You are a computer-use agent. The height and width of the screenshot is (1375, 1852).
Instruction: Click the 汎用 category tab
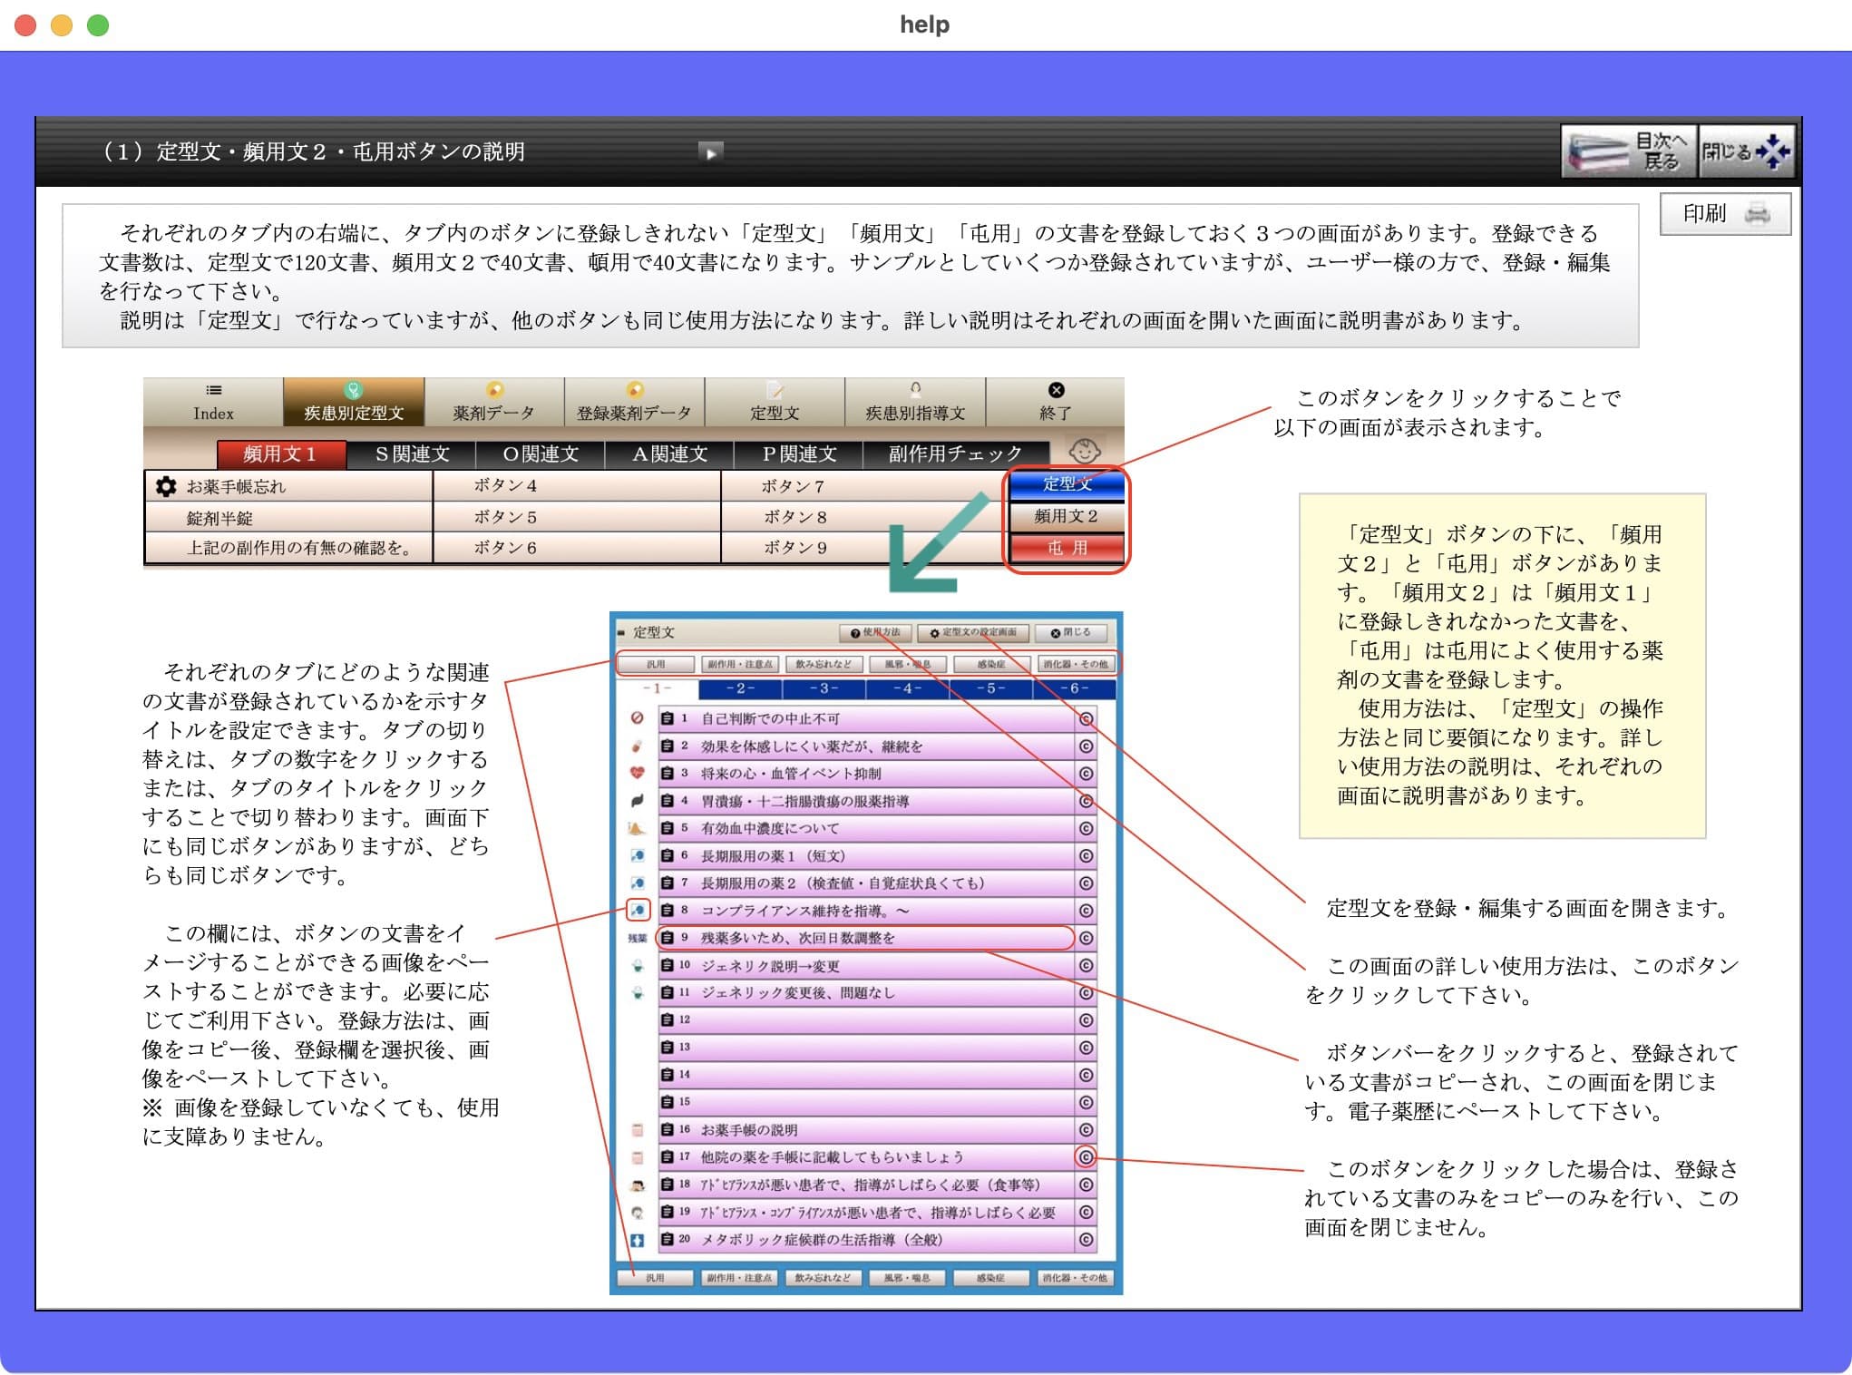click(657, 663)
